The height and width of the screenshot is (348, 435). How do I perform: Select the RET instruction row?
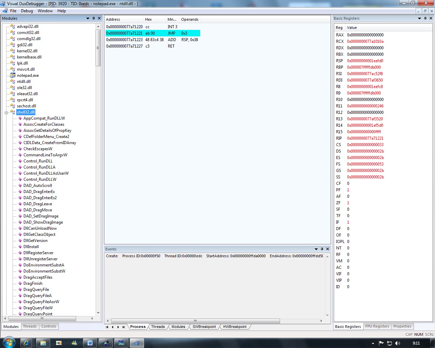point(153,46)
